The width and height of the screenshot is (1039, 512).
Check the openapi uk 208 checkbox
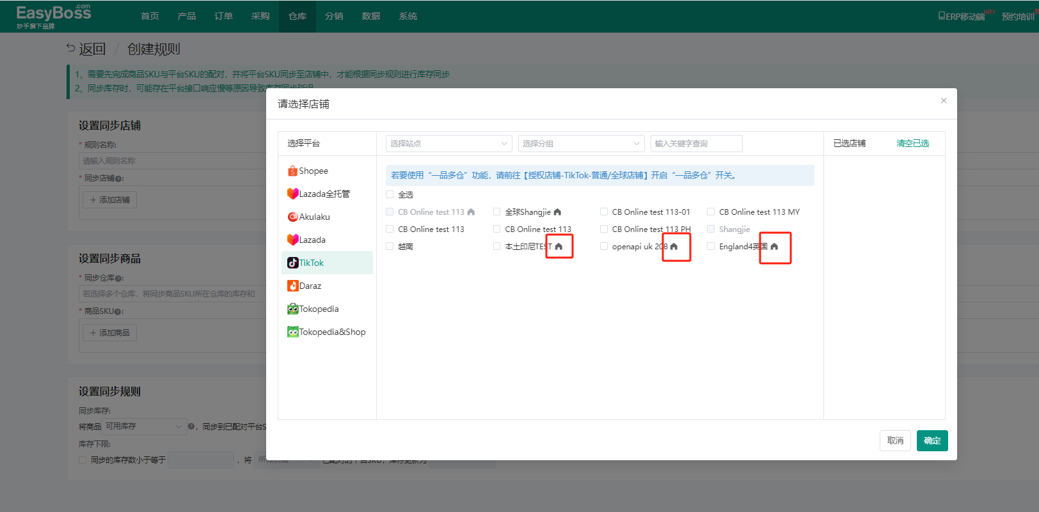point(603,246)
